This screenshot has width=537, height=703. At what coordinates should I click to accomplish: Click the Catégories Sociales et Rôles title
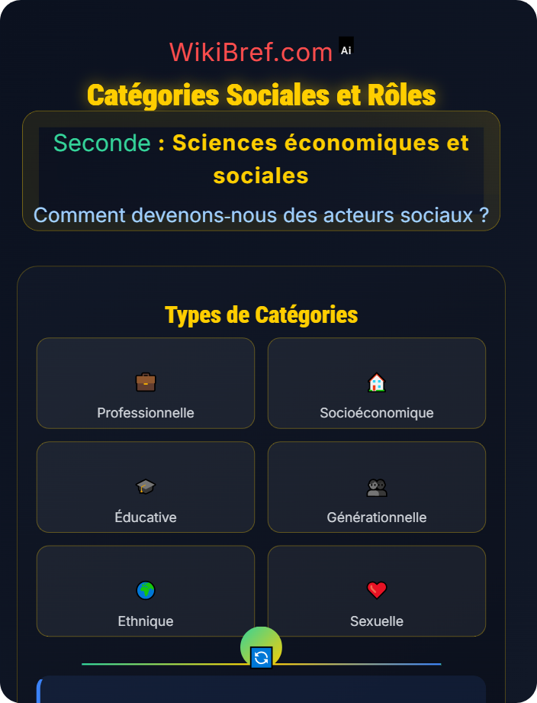(262, 95)
